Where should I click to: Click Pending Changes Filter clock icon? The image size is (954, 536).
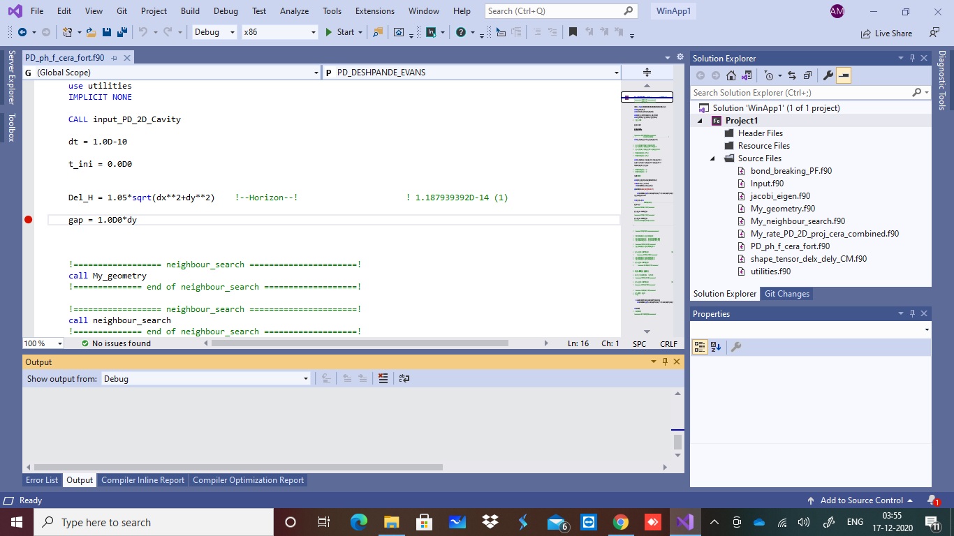click(769, 75)
